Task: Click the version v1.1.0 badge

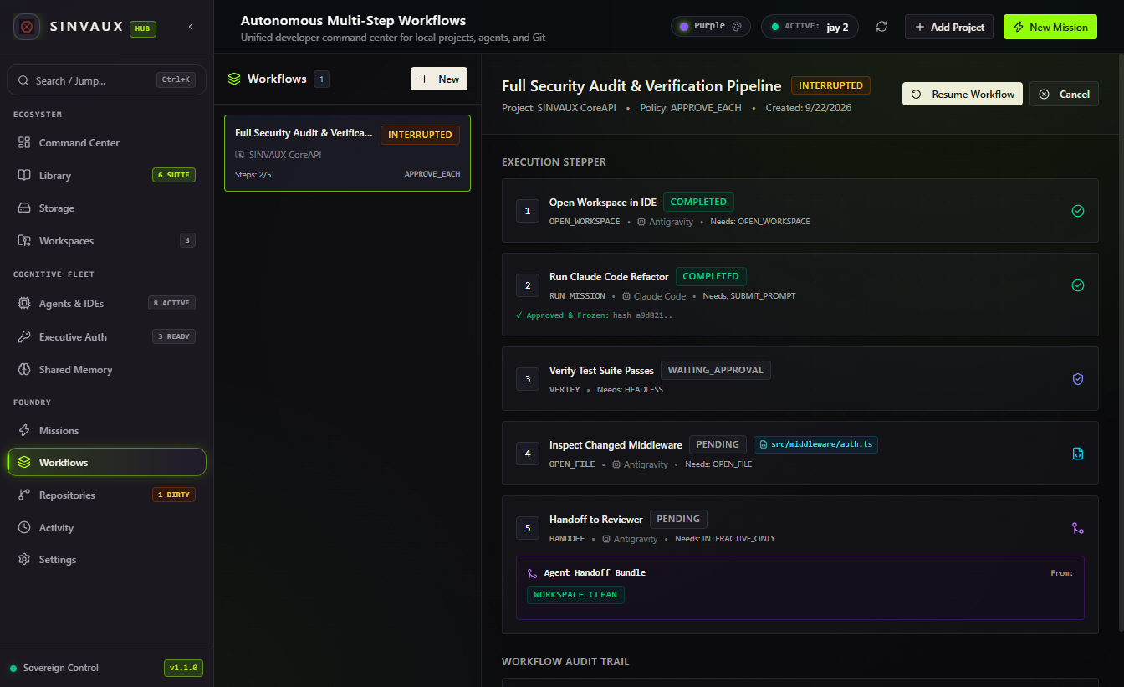Action: pyautogui.click(x=183, y=668)
